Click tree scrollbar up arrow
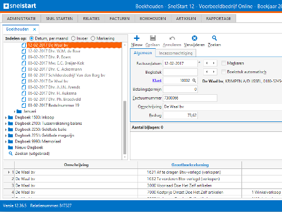This screenshot has height=212, width=282. click(x=125, y=45)
